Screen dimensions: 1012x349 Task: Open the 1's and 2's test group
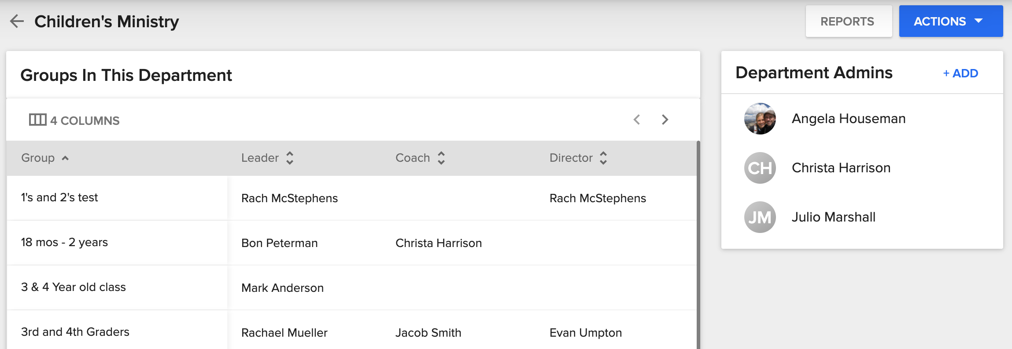pyautogui.click(x=59, y=198)
